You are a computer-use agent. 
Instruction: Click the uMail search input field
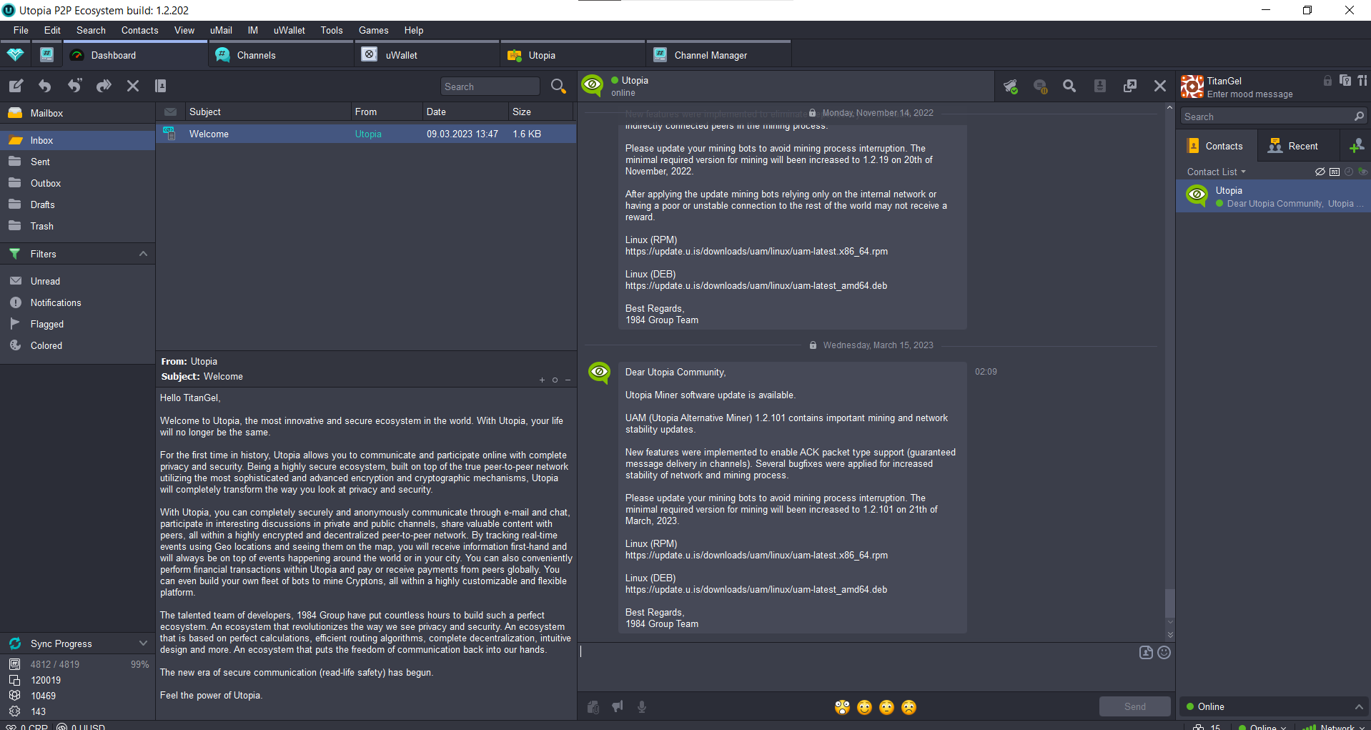click(490, 87)
